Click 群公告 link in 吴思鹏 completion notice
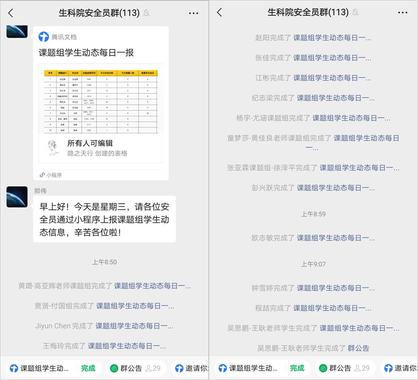This screenshot has height=380, width=418. (358, 348)
